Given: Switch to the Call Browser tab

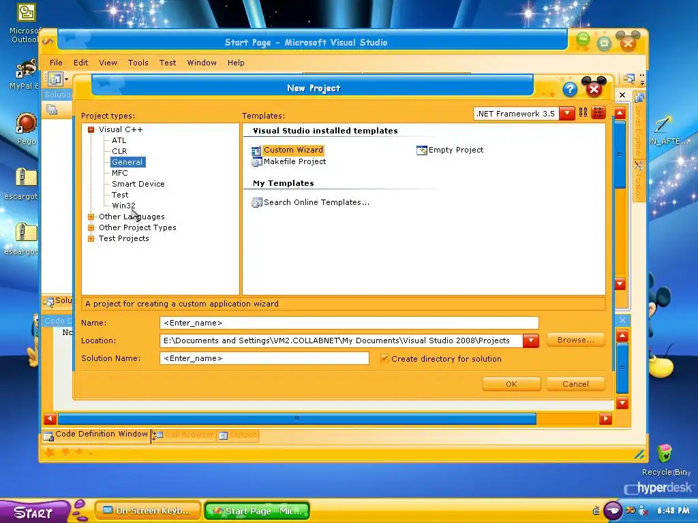Looking at the screenshot, I should click(184, 435).
